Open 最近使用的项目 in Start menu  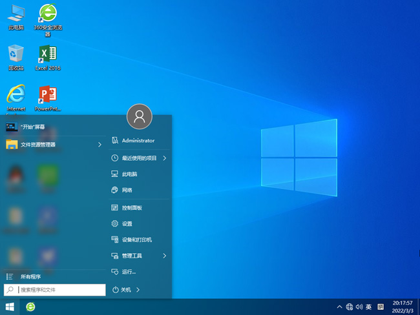(140, 158)
